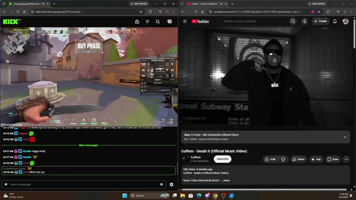Open a new tab in Kick window
The image size is (356, 200).
(54, 4)
